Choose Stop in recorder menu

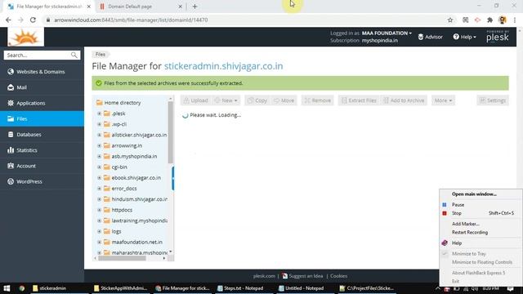click(x=481, y=213)
